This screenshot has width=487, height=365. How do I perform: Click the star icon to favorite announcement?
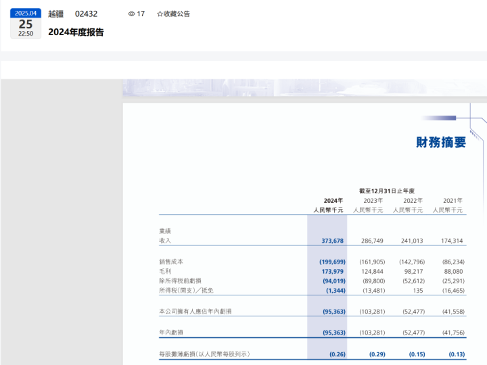tap(160, 14)
